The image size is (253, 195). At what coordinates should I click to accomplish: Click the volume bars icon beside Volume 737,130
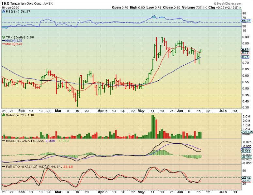[x=4, y=115]
